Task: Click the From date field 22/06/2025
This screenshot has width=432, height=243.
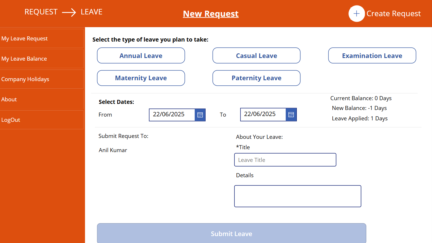Action: [x=172, y=115]
